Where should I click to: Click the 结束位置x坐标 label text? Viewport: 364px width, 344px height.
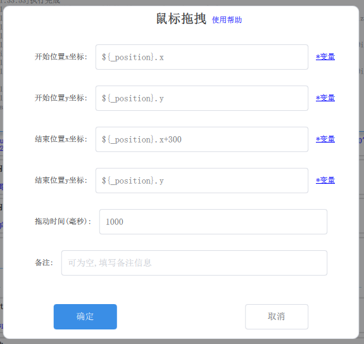pyautogui.click(x=61, y=139)
